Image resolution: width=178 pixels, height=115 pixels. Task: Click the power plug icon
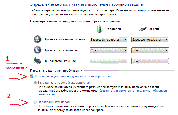coord(143,29)
